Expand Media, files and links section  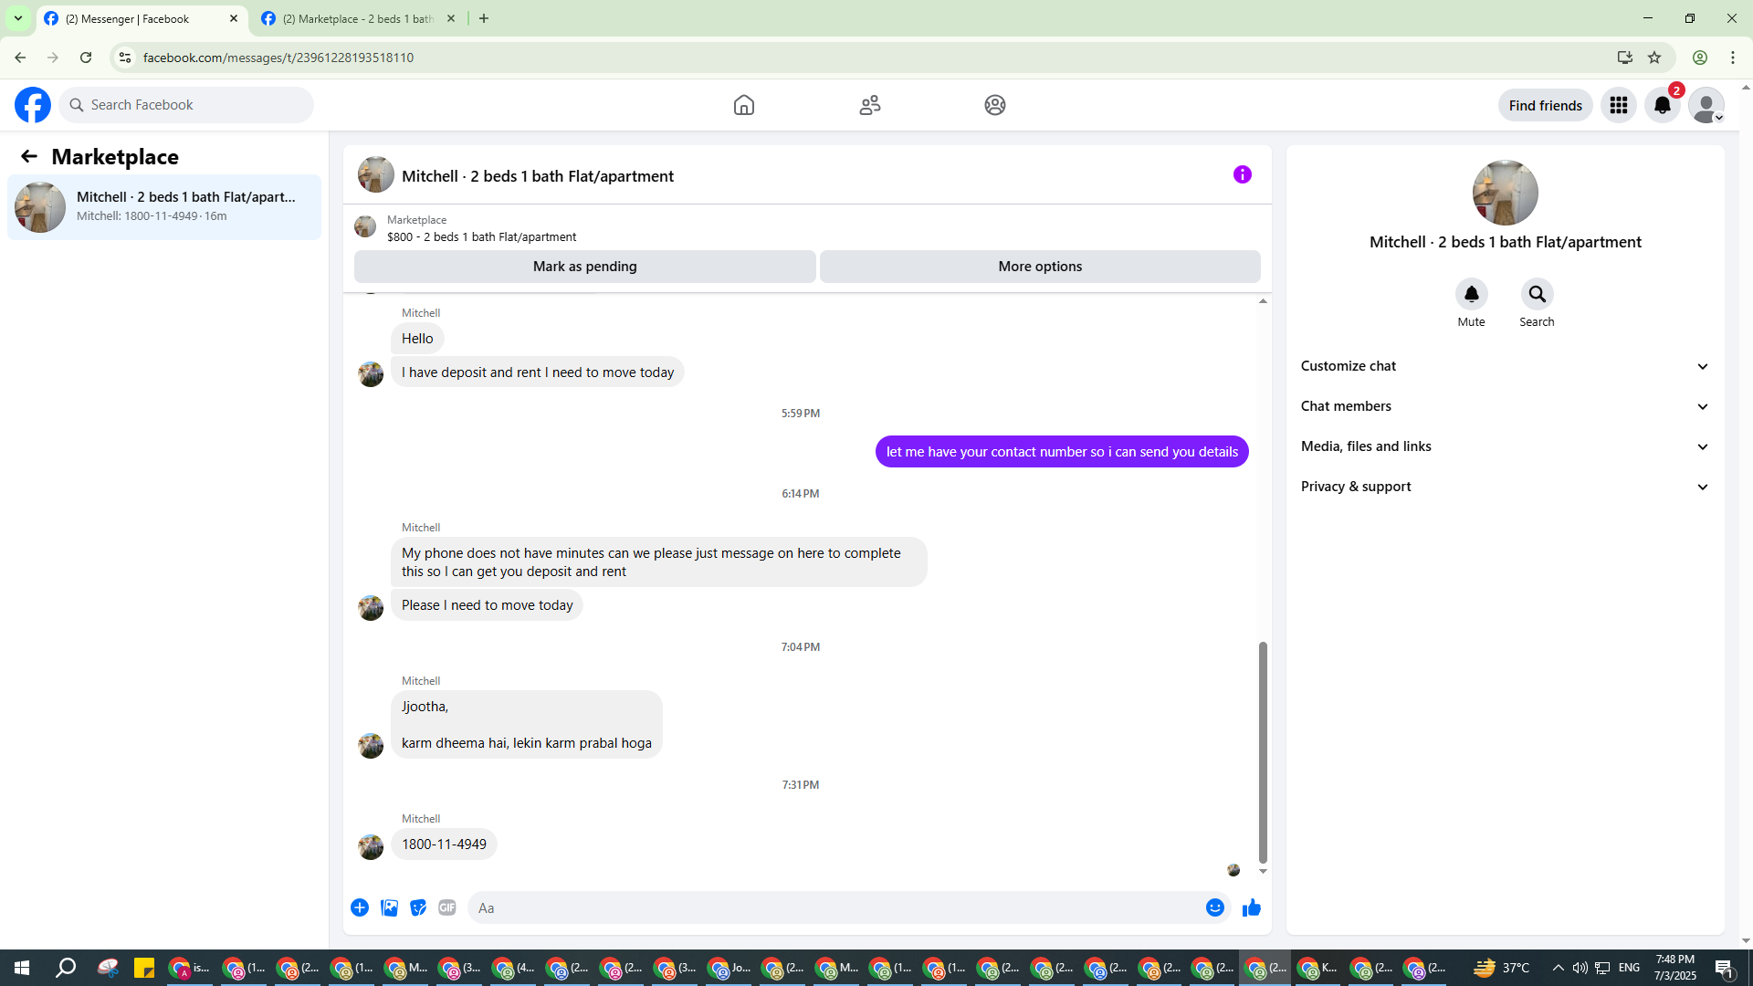pos(1505,446)
